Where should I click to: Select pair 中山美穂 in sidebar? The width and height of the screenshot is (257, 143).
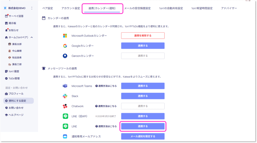tap(17, 51)
